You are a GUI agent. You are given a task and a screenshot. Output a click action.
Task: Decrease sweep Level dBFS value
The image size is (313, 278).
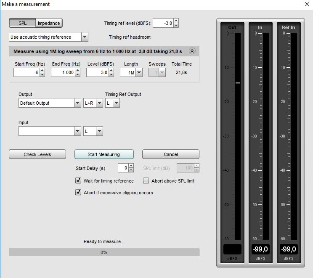point(111,74)
